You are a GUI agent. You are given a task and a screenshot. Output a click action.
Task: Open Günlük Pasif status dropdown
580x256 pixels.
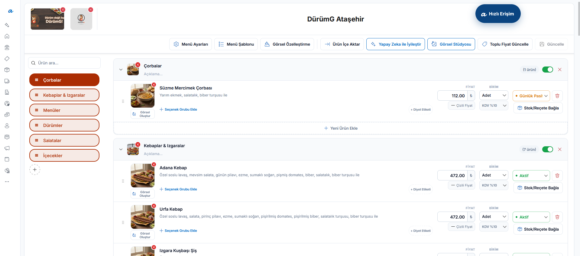click(x=531, y=96)
